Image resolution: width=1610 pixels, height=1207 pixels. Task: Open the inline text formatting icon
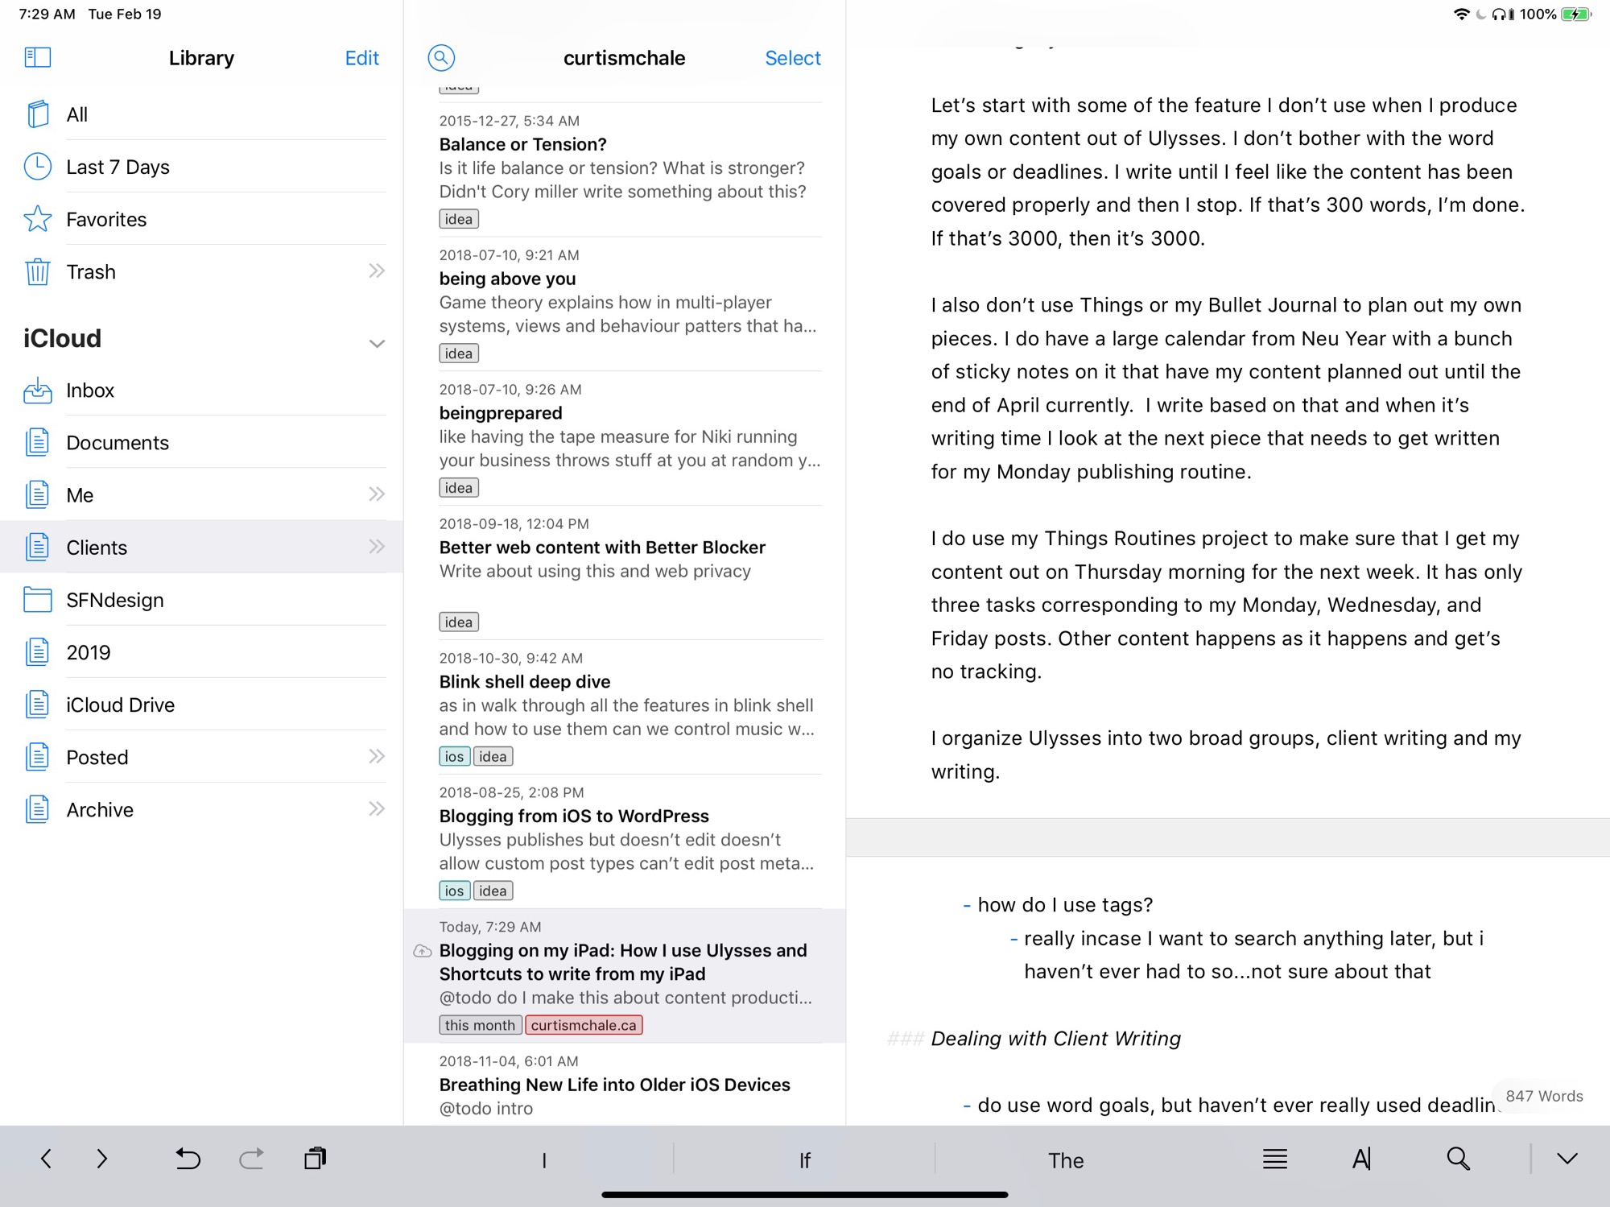click(x=1361, y=1159)
